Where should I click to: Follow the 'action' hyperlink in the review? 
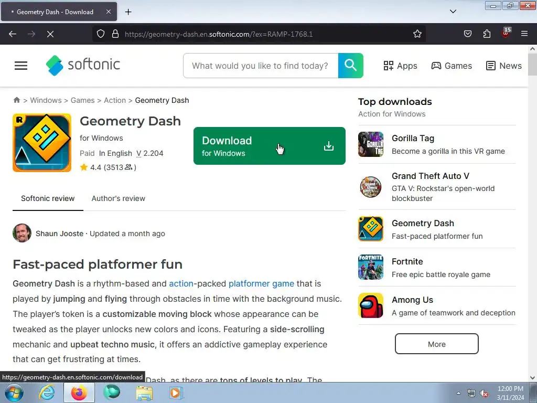(x=181, y=284)
